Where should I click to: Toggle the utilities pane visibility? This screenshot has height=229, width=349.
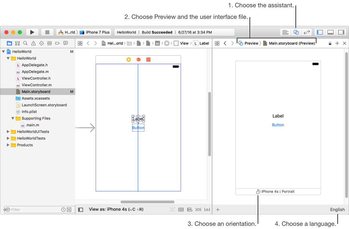click(341, 32)
